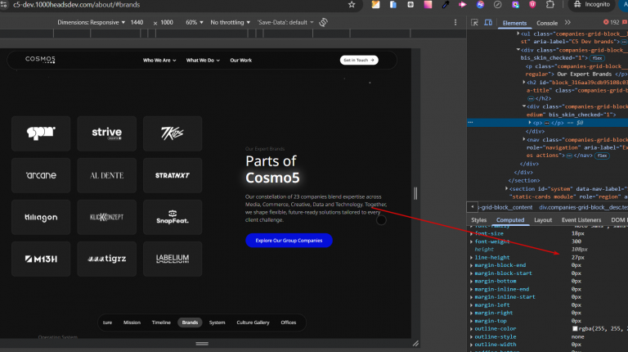
Task: Open the Chrome extensions puzzle icon
Action: tap(549, 4)
